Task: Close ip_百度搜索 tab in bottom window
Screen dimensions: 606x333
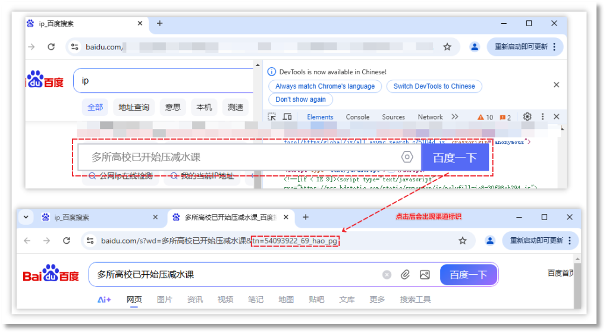Action: [x=155, y=217]
